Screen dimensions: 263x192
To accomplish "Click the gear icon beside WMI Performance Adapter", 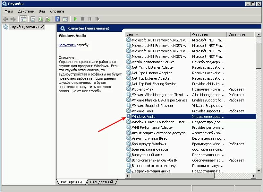I will pyautogui.click(x=129, y=127).
